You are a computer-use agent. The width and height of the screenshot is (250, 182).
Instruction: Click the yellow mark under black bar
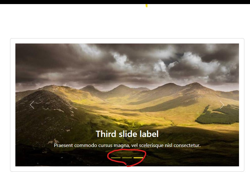[x=146, y=6]
